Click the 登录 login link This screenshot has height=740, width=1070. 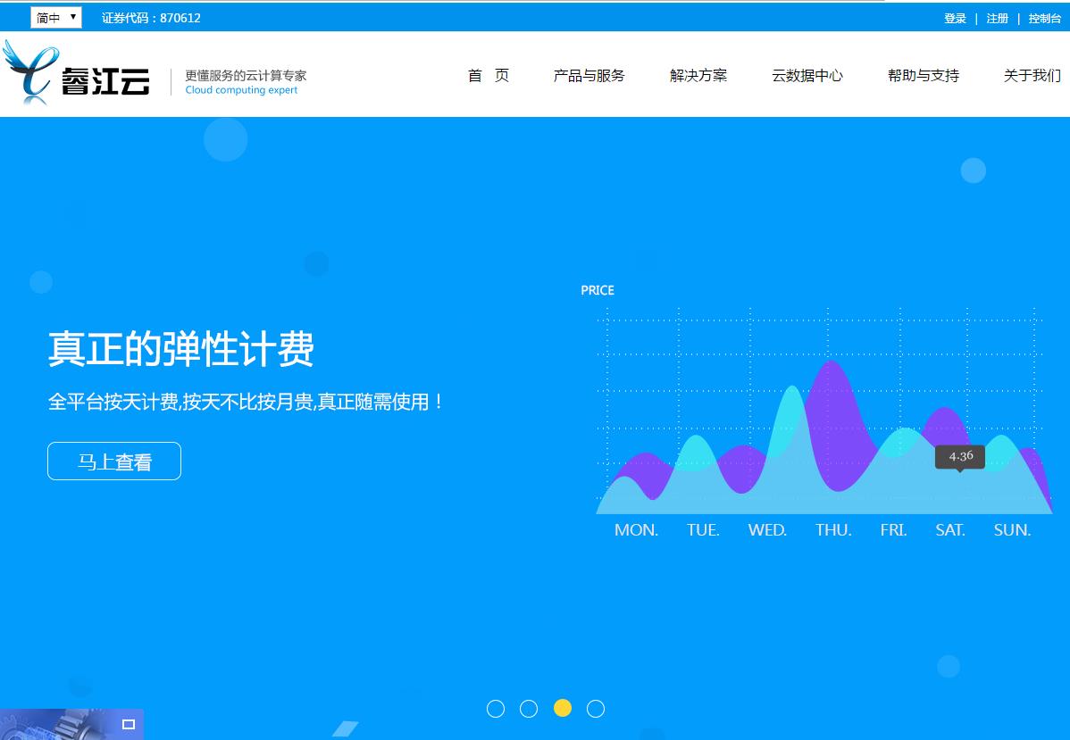click(955, 19)
